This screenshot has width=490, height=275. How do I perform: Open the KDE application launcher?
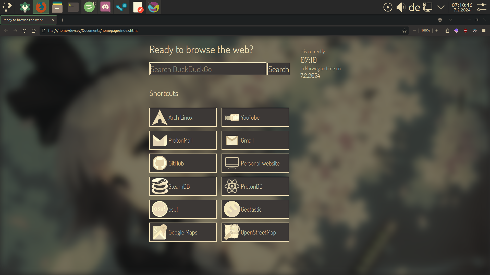pyautogui.click(x=7, y=7)
